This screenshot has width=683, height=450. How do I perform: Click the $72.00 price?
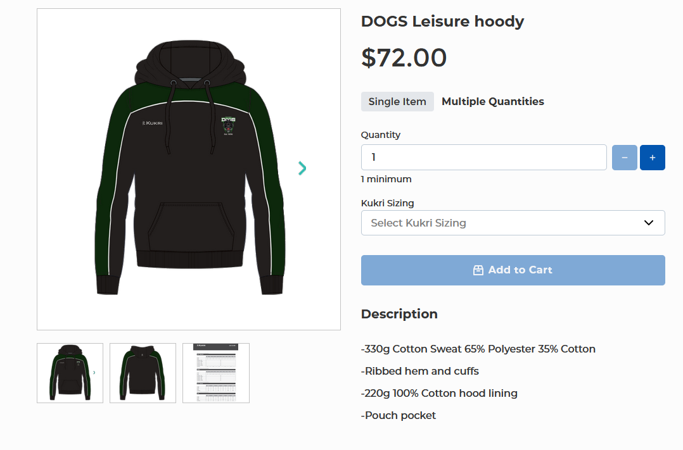click(404, 58)
